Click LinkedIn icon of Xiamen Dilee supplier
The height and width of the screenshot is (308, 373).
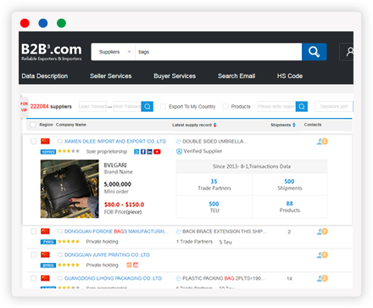pyautogui.click(x=149, y=152)
